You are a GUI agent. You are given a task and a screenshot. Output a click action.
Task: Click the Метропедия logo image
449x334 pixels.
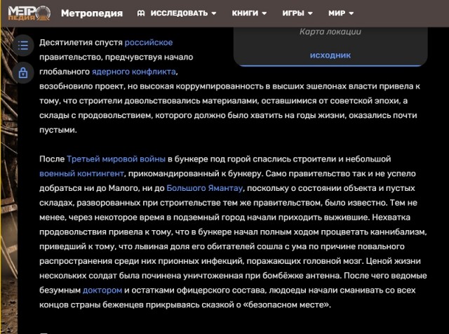pos(29,13)
